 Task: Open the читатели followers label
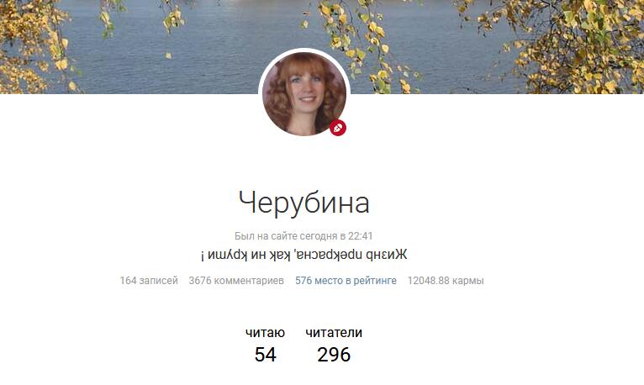pyautogui.click(x=334, y=333)
